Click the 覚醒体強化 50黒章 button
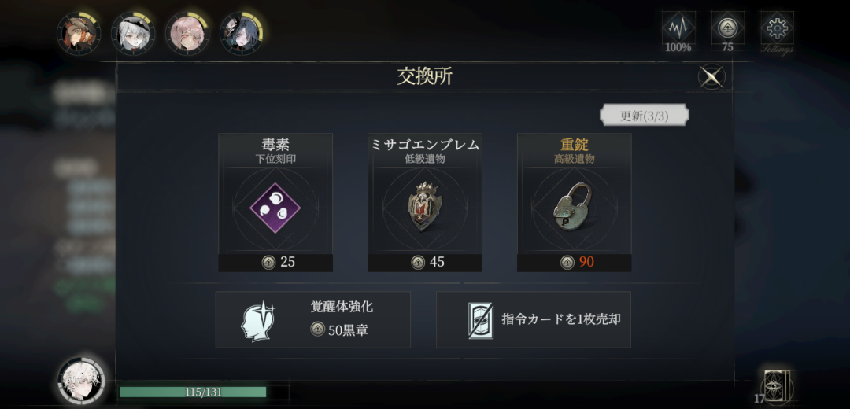Viewport: 850px width, 409px height. (312, 319)
